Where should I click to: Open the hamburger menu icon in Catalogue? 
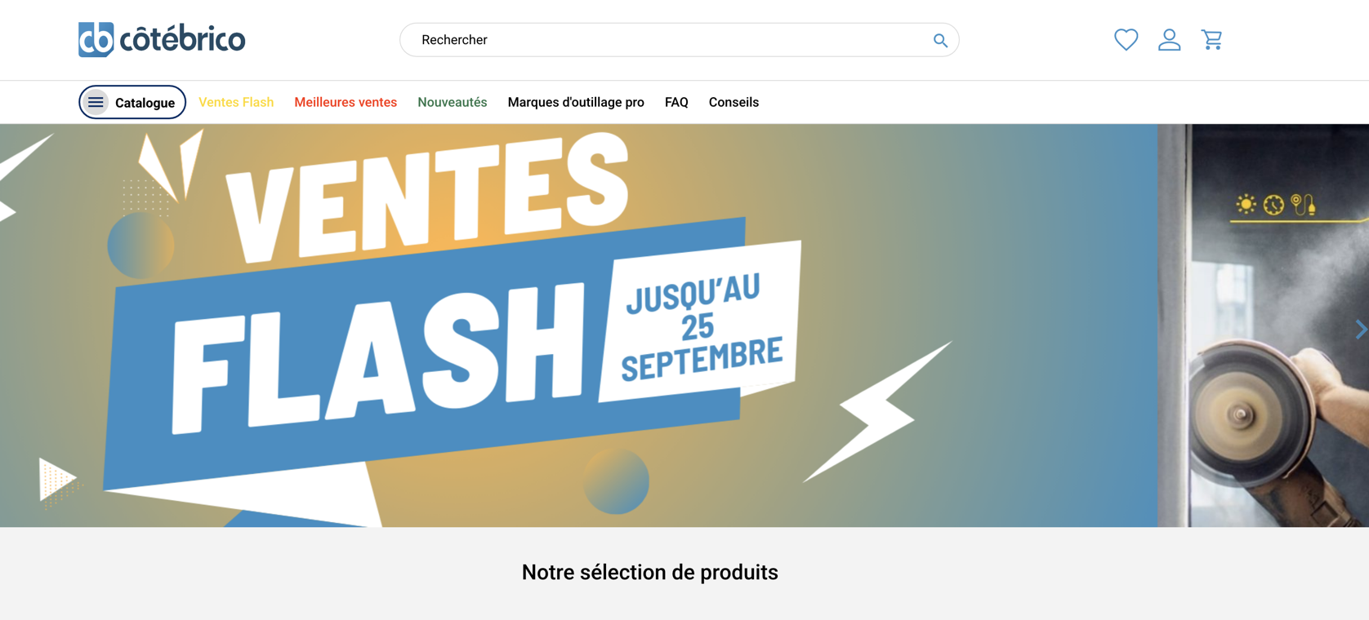[96, 102]
